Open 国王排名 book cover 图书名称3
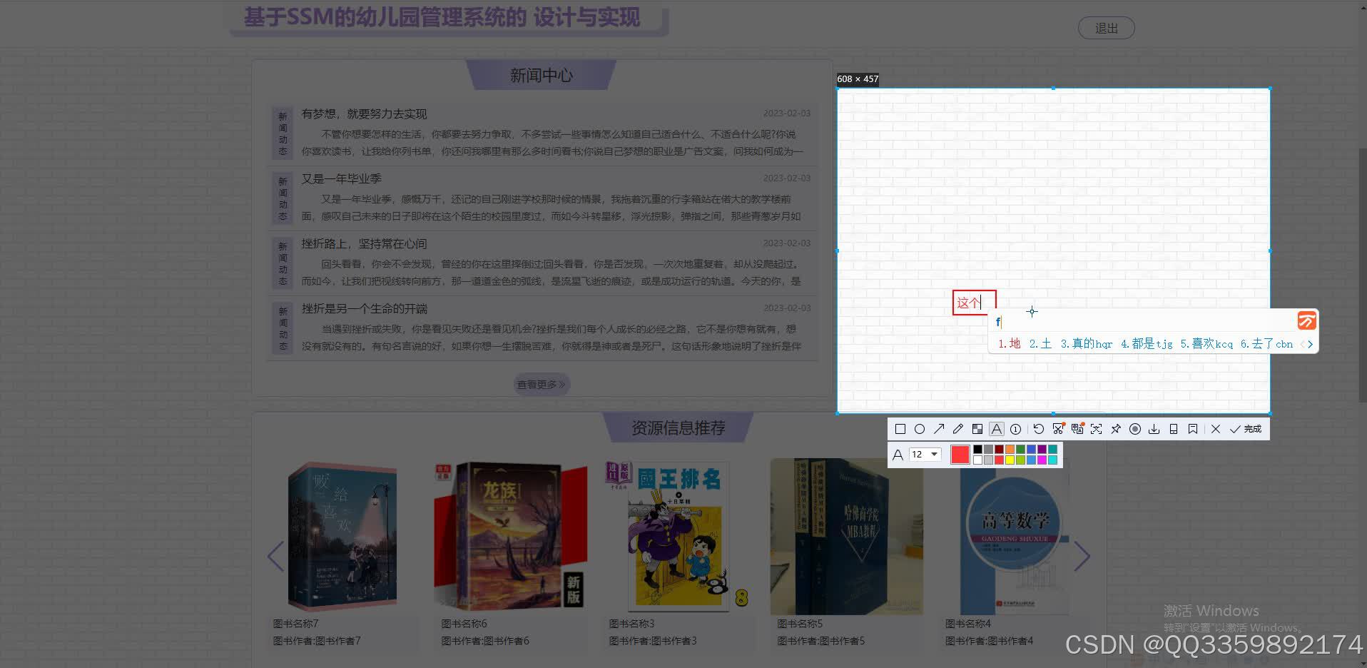 tap(678, 537)
